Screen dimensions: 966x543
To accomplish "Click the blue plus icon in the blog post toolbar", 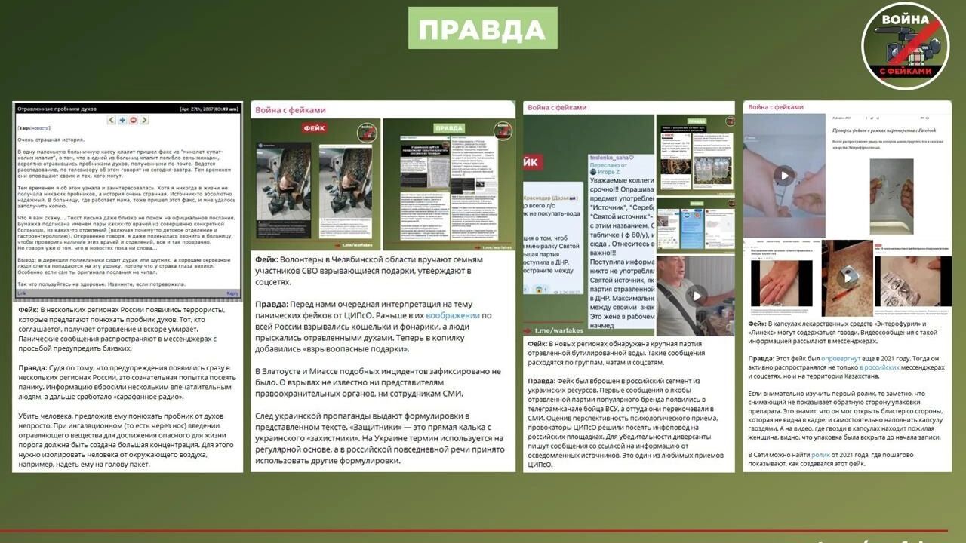I will (x=122, y=120).
